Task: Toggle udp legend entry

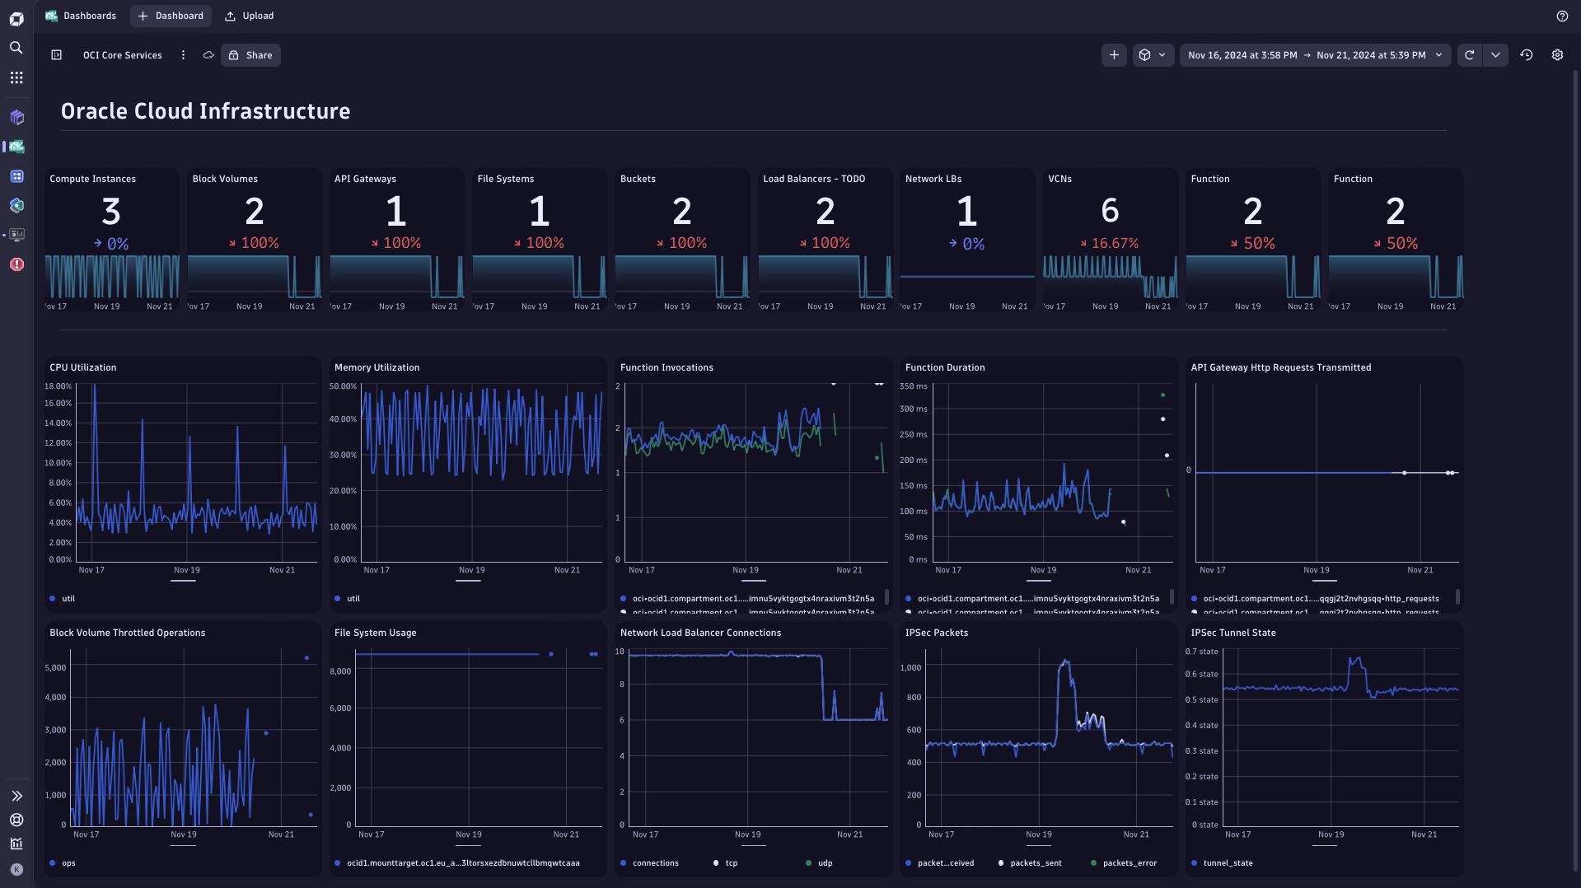Action: (819, 863)
